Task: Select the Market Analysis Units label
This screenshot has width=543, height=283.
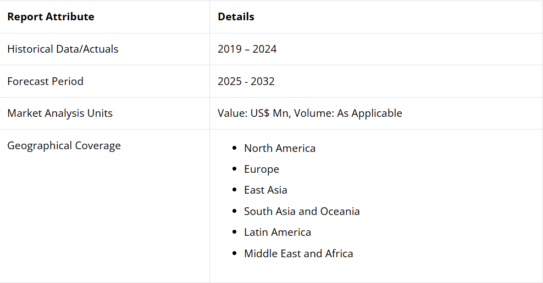Action: (x=60, y=114)
